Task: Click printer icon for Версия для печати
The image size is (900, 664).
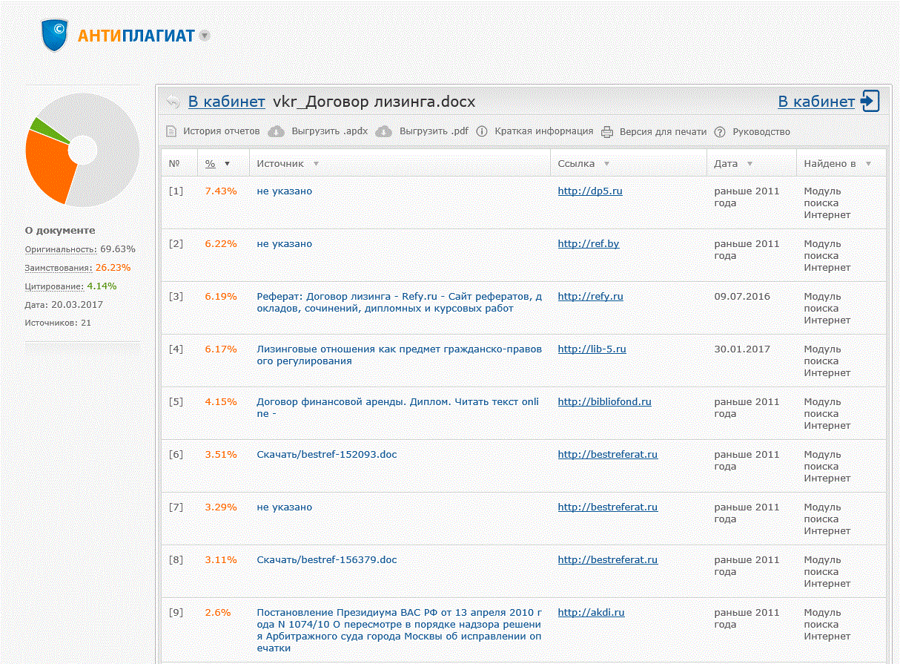Action: (x=607, y=132)
